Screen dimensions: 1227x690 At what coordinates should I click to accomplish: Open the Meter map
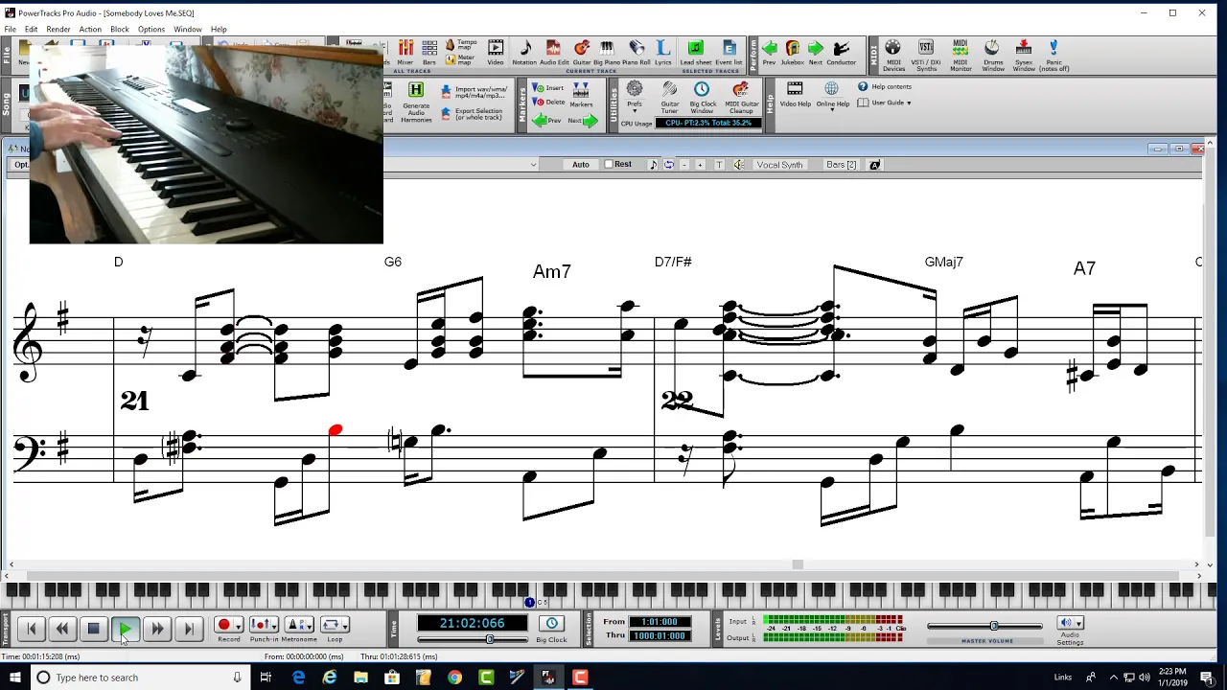pyautogui.click(x=461, y=58)
